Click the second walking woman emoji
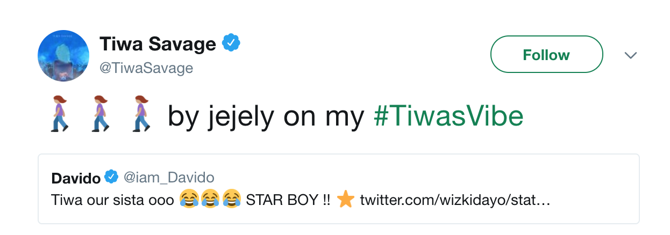Screen dimensions: 670x235 click(x=101, y=114)
